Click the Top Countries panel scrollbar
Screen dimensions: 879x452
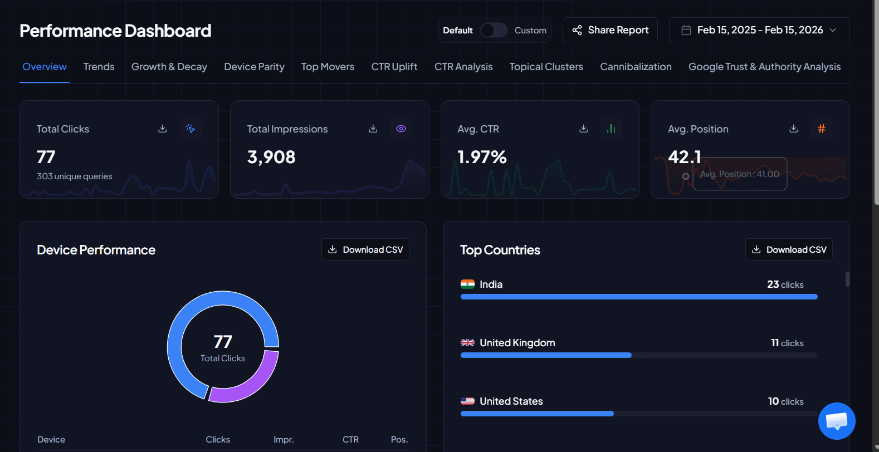[x=847, y=279]
